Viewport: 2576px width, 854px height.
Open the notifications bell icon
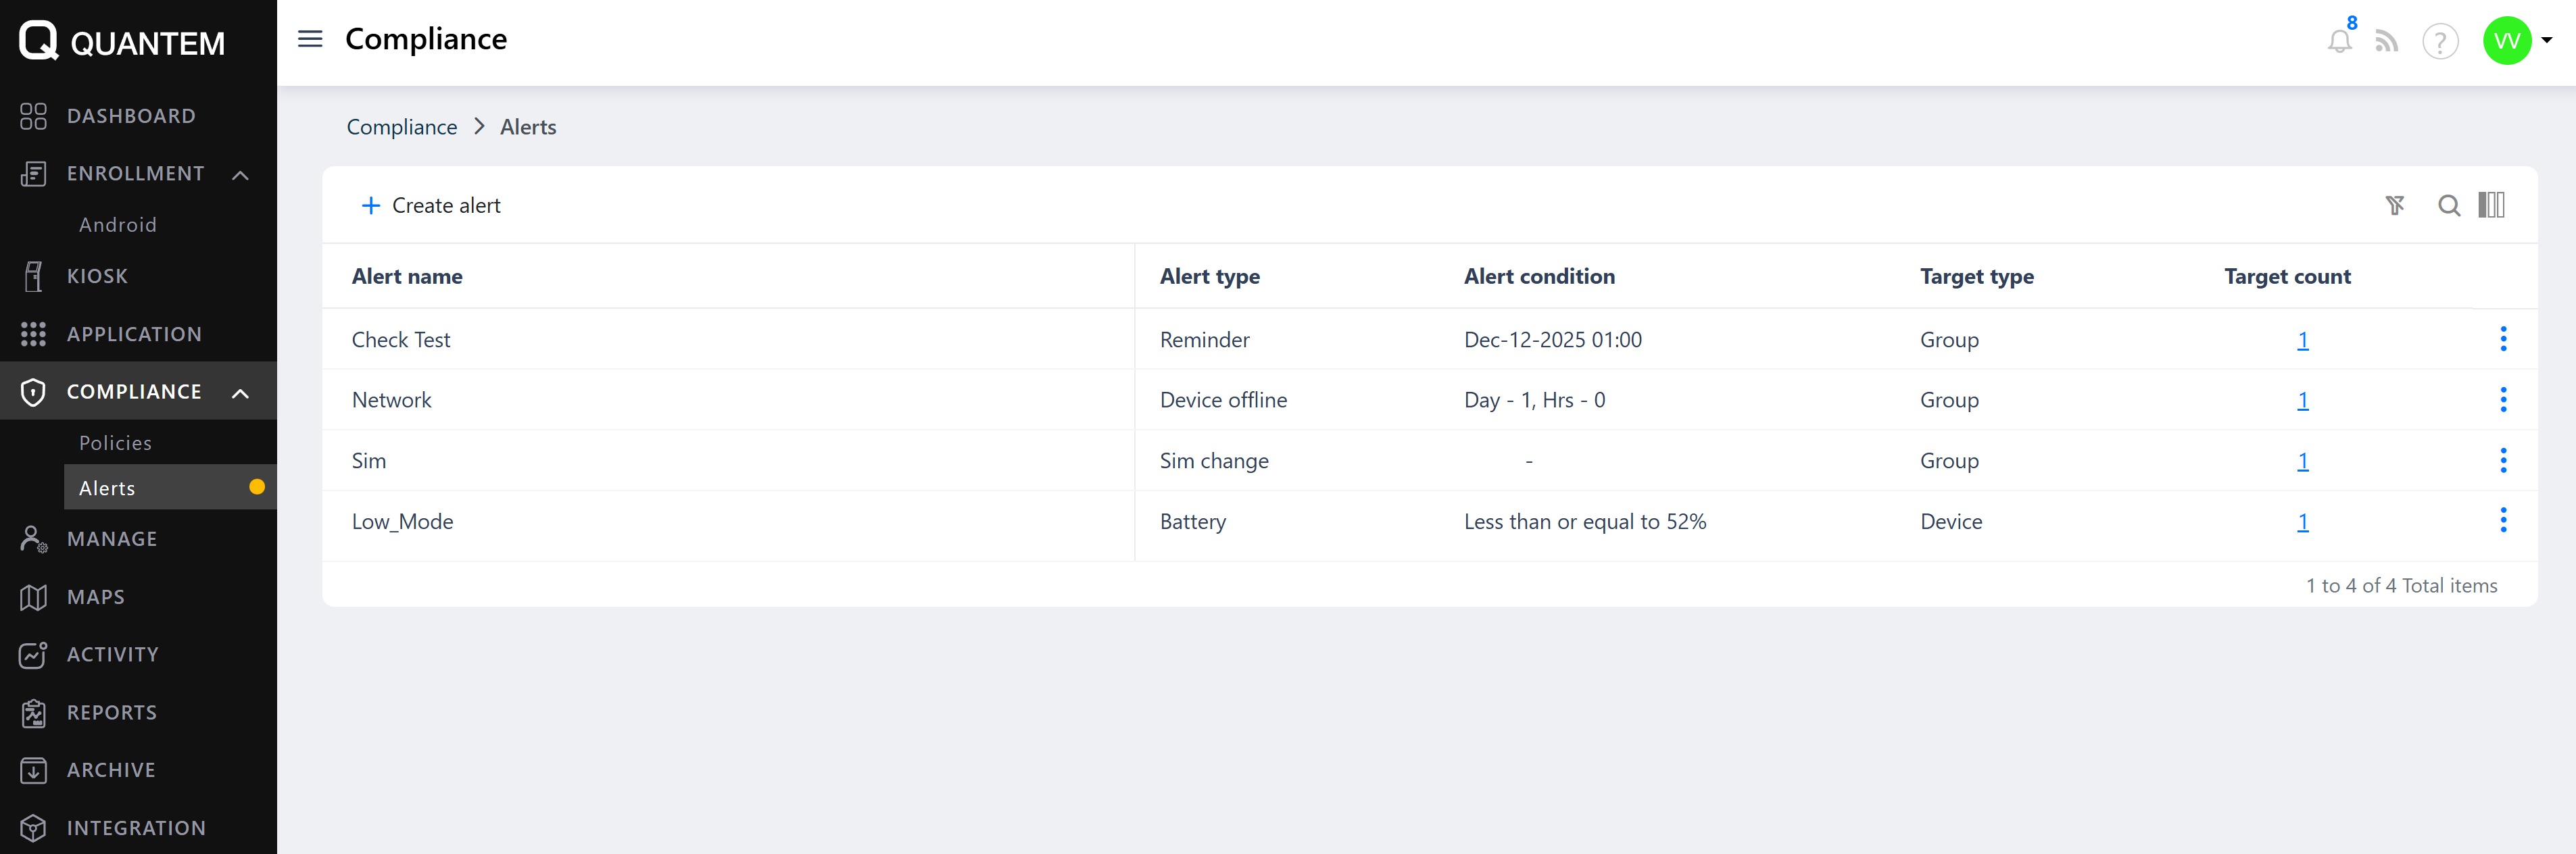click(2339, 41)
